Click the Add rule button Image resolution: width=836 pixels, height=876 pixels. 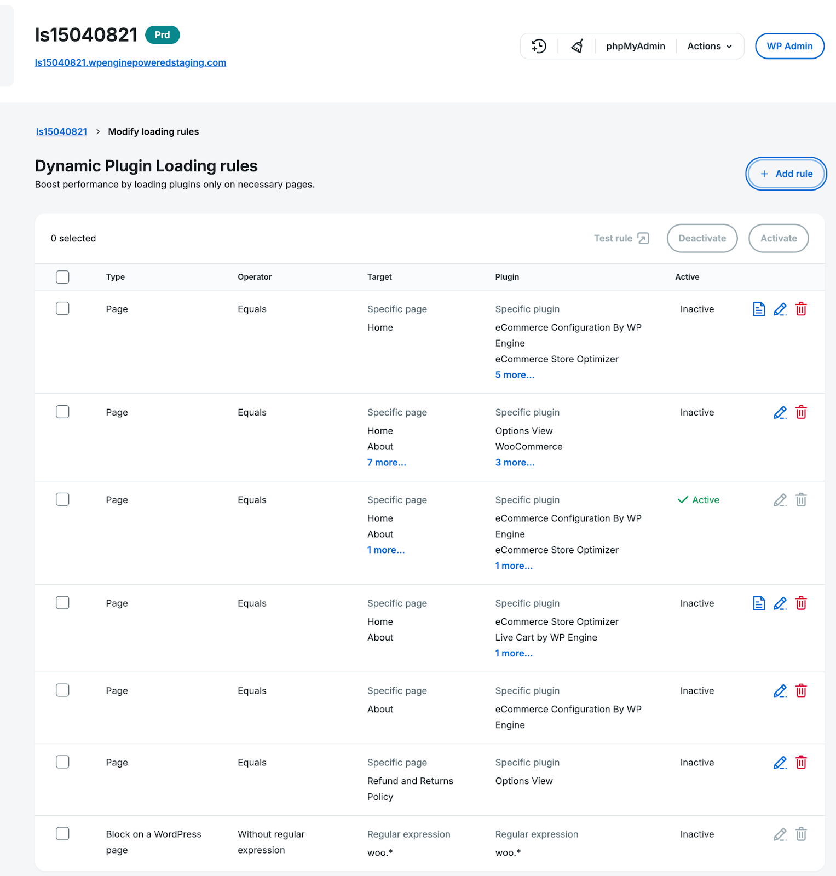[x=786, y=174]
